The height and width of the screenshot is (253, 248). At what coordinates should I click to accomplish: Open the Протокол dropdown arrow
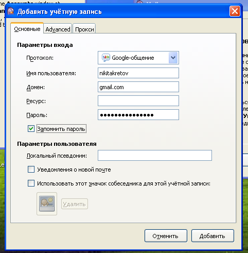point(173,58)
